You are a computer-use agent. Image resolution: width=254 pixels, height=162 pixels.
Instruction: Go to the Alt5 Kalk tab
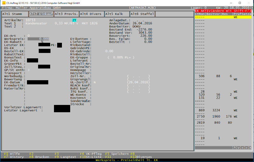[x=117, y=14]
